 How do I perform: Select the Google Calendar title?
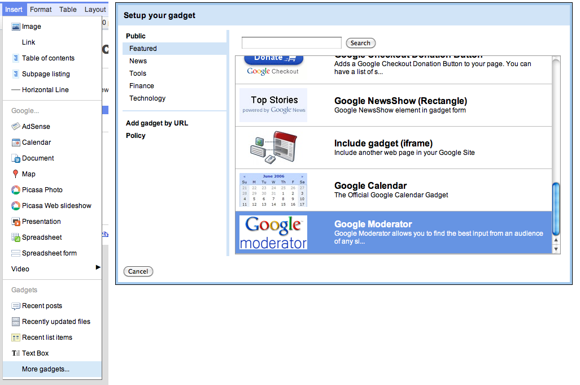point(370,186)
